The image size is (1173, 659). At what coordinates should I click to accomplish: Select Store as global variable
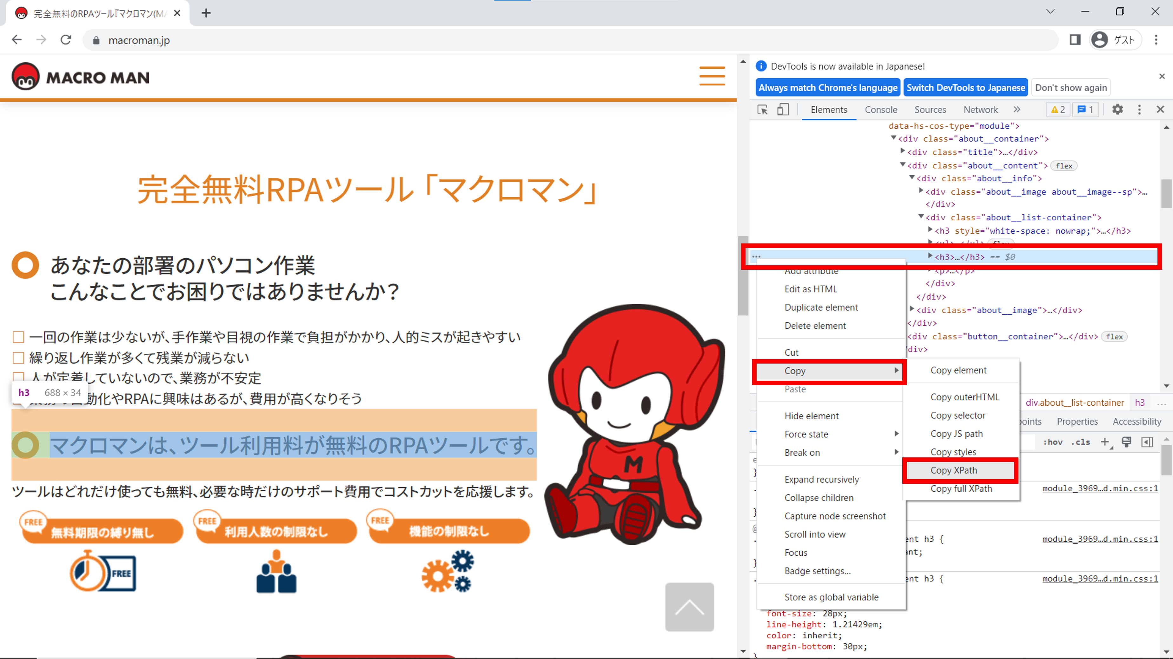(831, 597)
